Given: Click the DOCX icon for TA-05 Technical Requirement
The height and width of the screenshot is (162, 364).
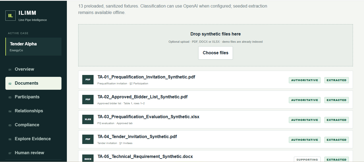Looking at the screenshot, I should [88, 158].
